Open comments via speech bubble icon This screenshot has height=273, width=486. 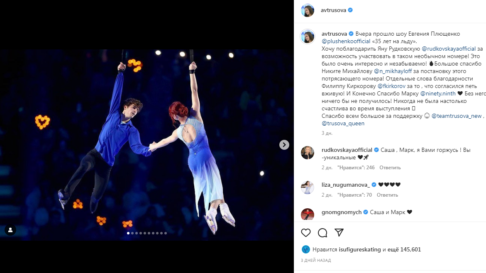322,233
